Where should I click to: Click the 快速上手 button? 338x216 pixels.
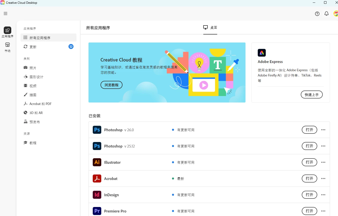pos(312,94)
